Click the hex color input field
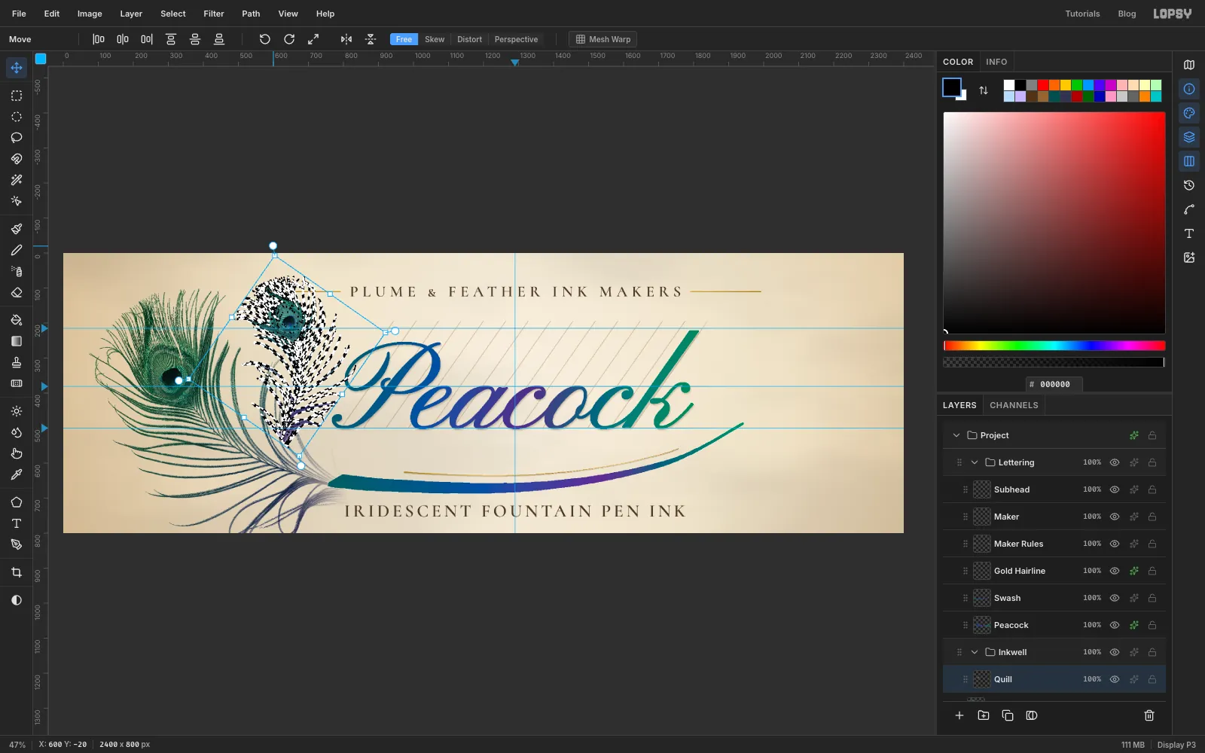This screenshot has height=753, width=1205. tap(1054, 384)
